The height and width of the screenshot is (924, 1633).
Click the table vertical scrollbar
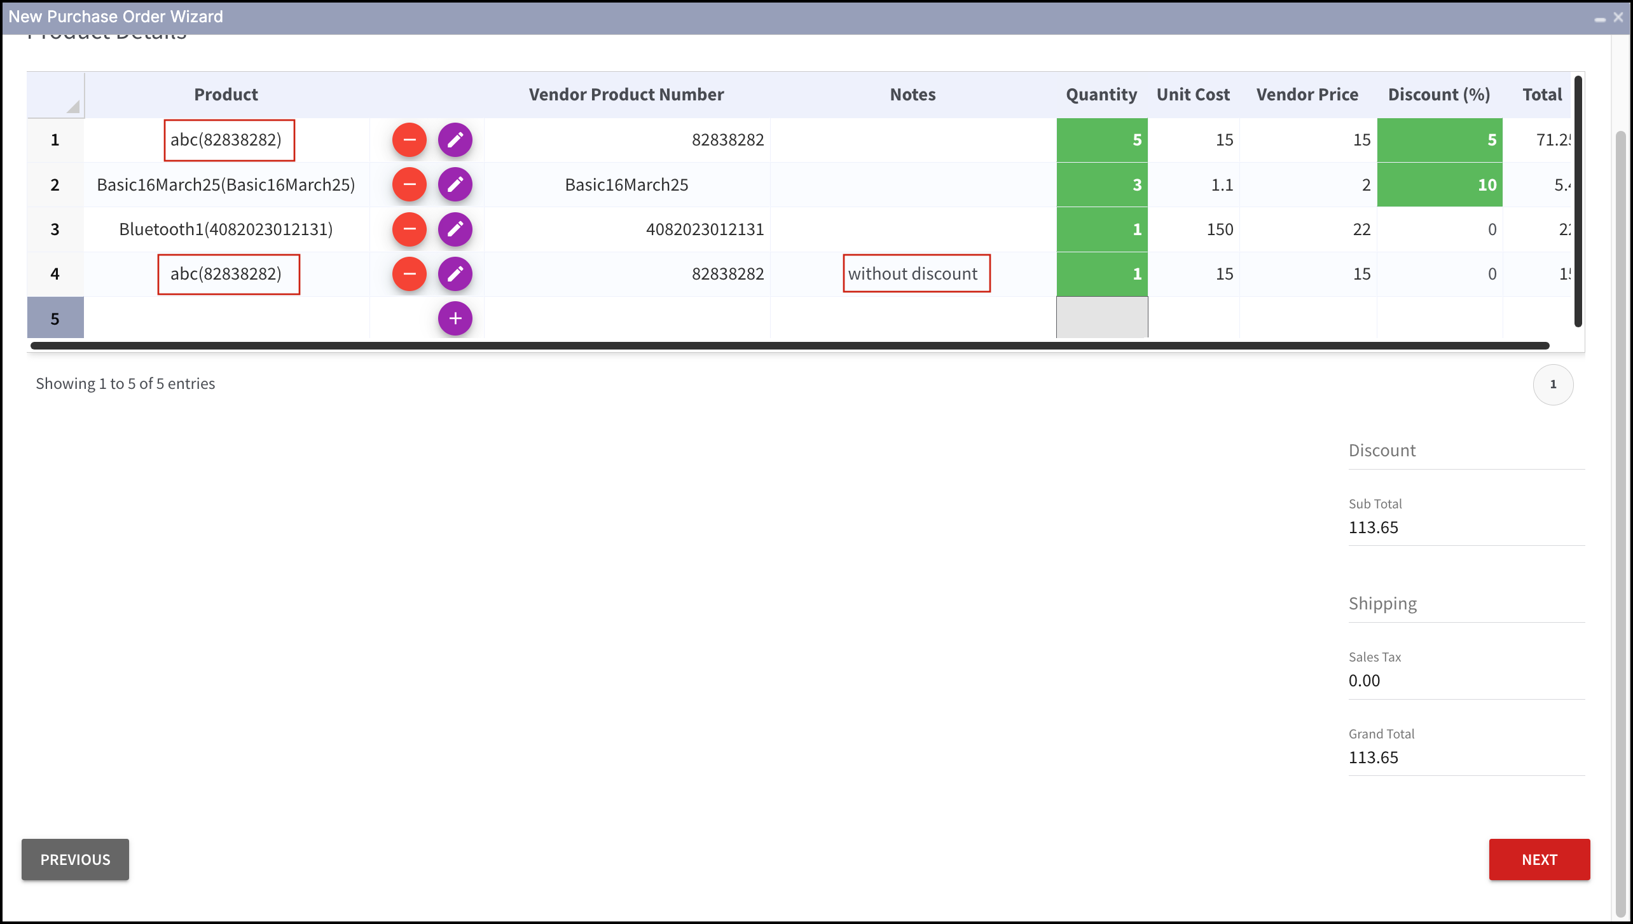tap(1578, 201)
